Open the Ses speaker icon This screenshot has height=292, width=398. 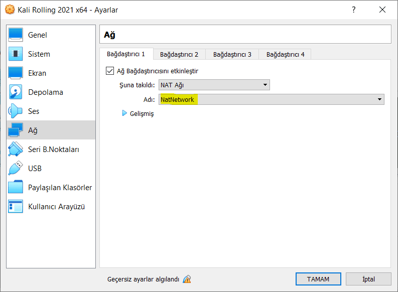click(x=16, y=111)
